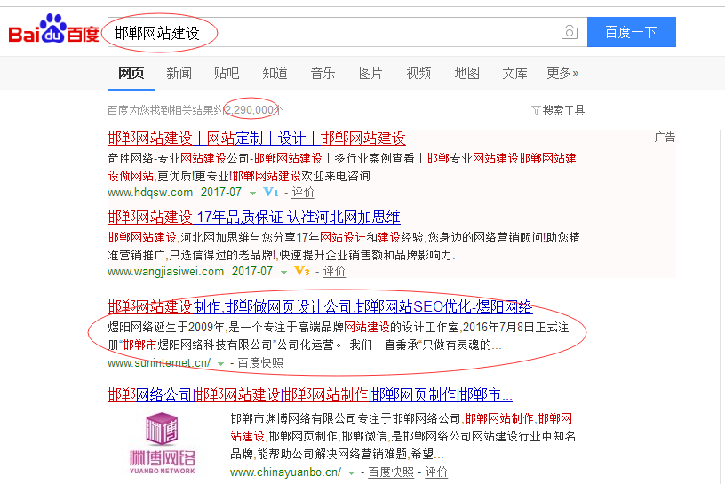This screenshot has height=484, width=725.
Task: Open the 更多» more categories menu
Action: [x=562, y=73]
